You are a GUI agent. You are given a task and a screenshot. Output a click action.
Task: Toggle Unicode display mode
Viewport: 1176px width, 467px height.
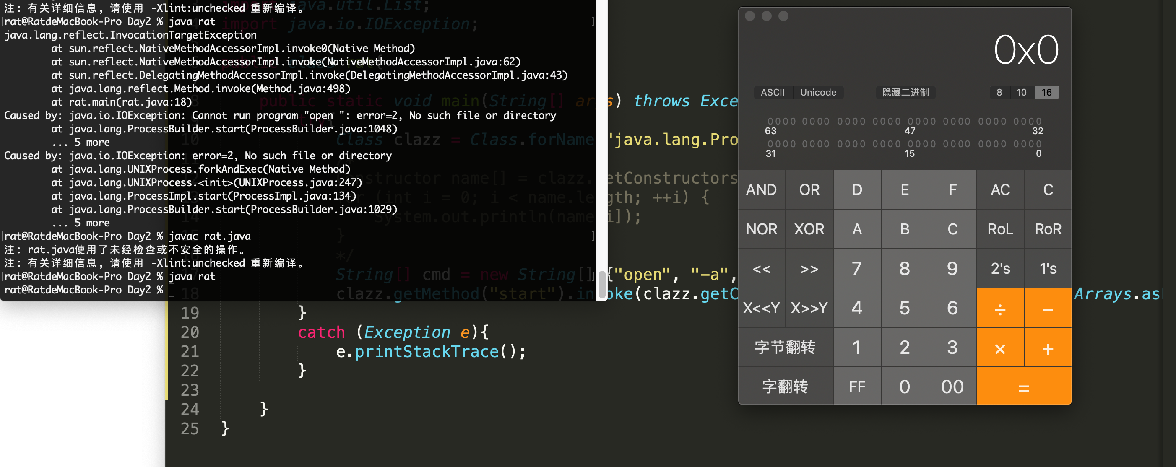818,92
